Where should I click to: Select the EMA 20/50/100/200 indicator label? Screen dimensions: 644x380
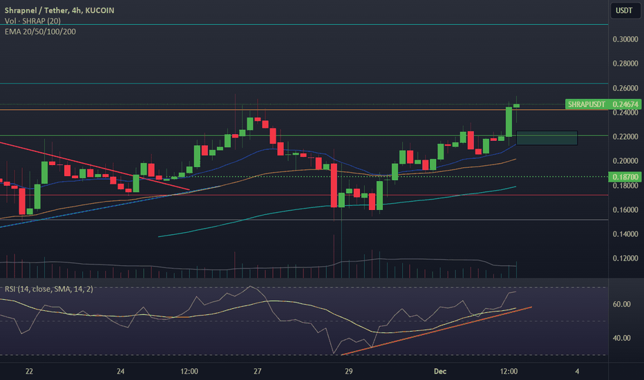[40, 32]
